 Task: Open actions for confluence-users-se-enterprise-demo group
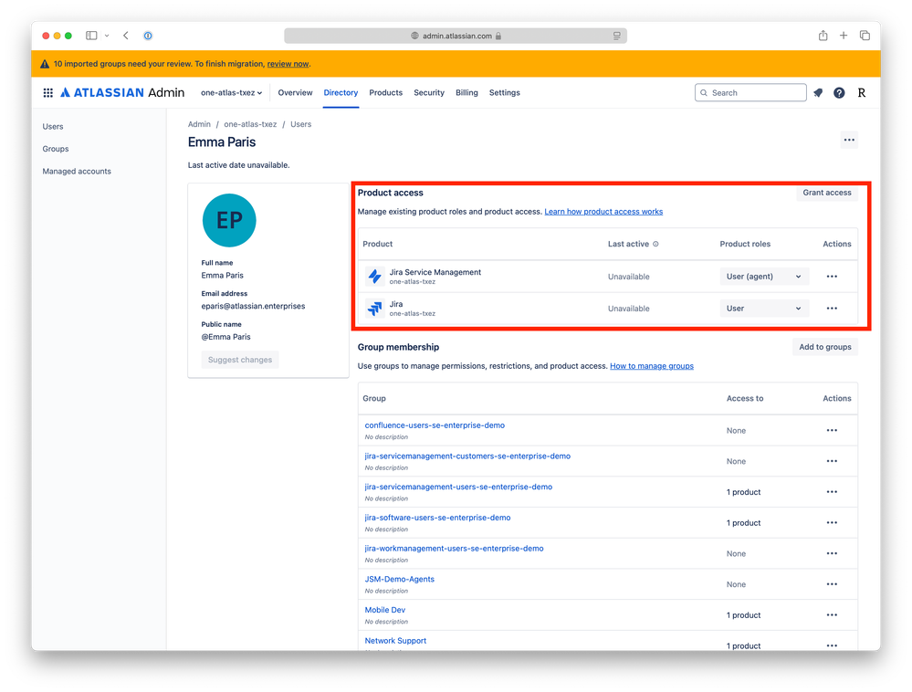click(832, 430)
